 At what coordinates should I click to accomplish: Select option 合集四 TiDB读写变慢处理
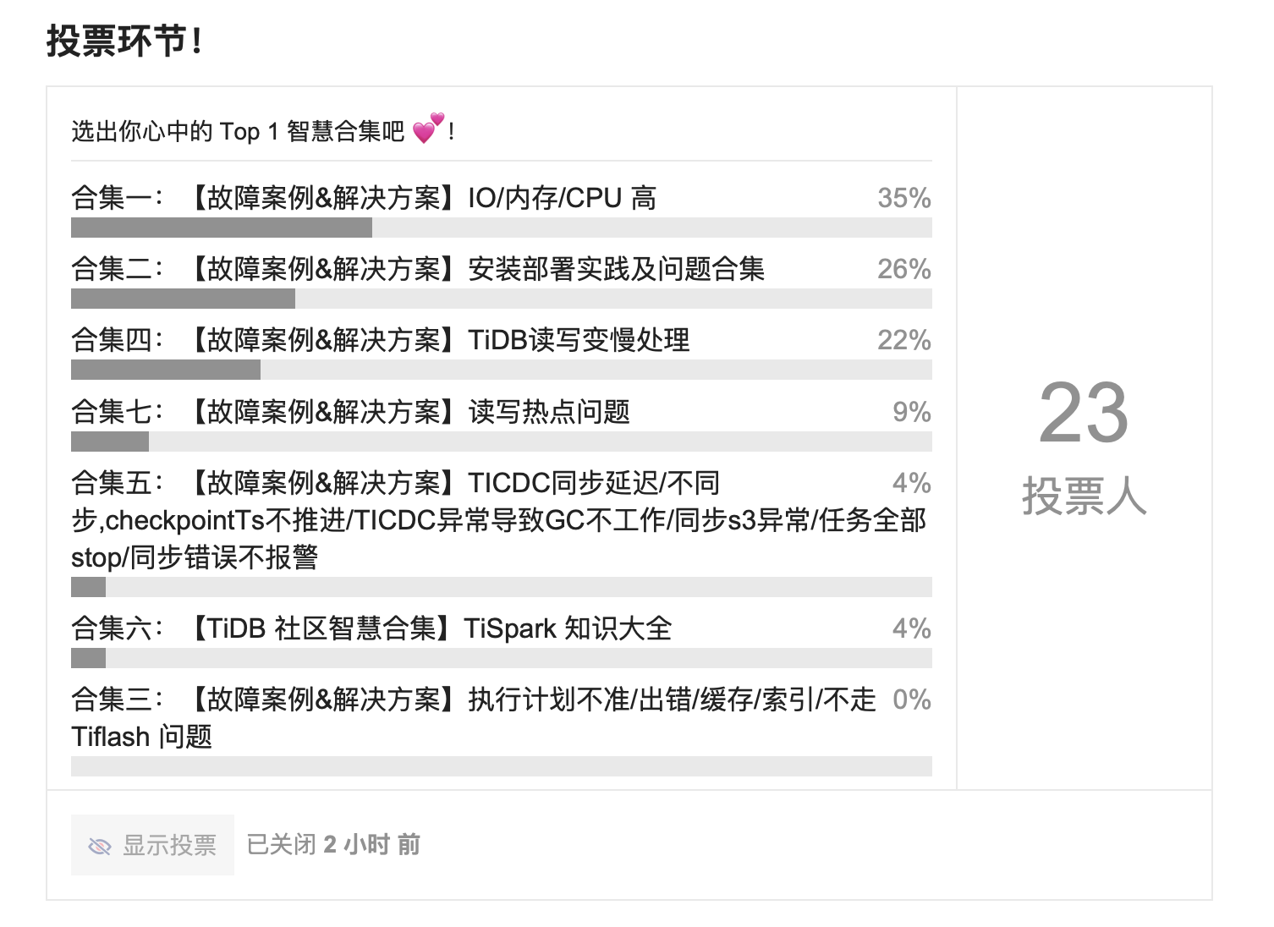381,340
